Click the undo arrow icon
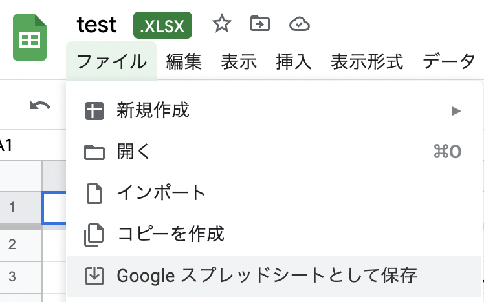The width and height of the screenshot is (484, 302). pos(40,106)
